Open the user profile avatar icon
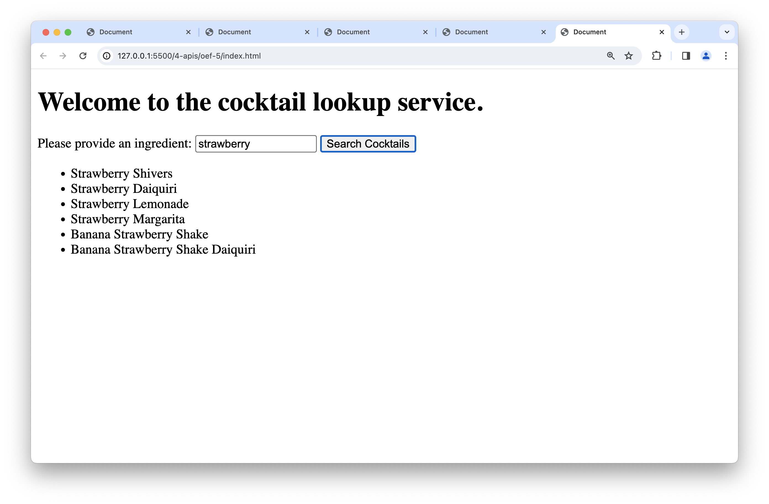 [706, 56]
